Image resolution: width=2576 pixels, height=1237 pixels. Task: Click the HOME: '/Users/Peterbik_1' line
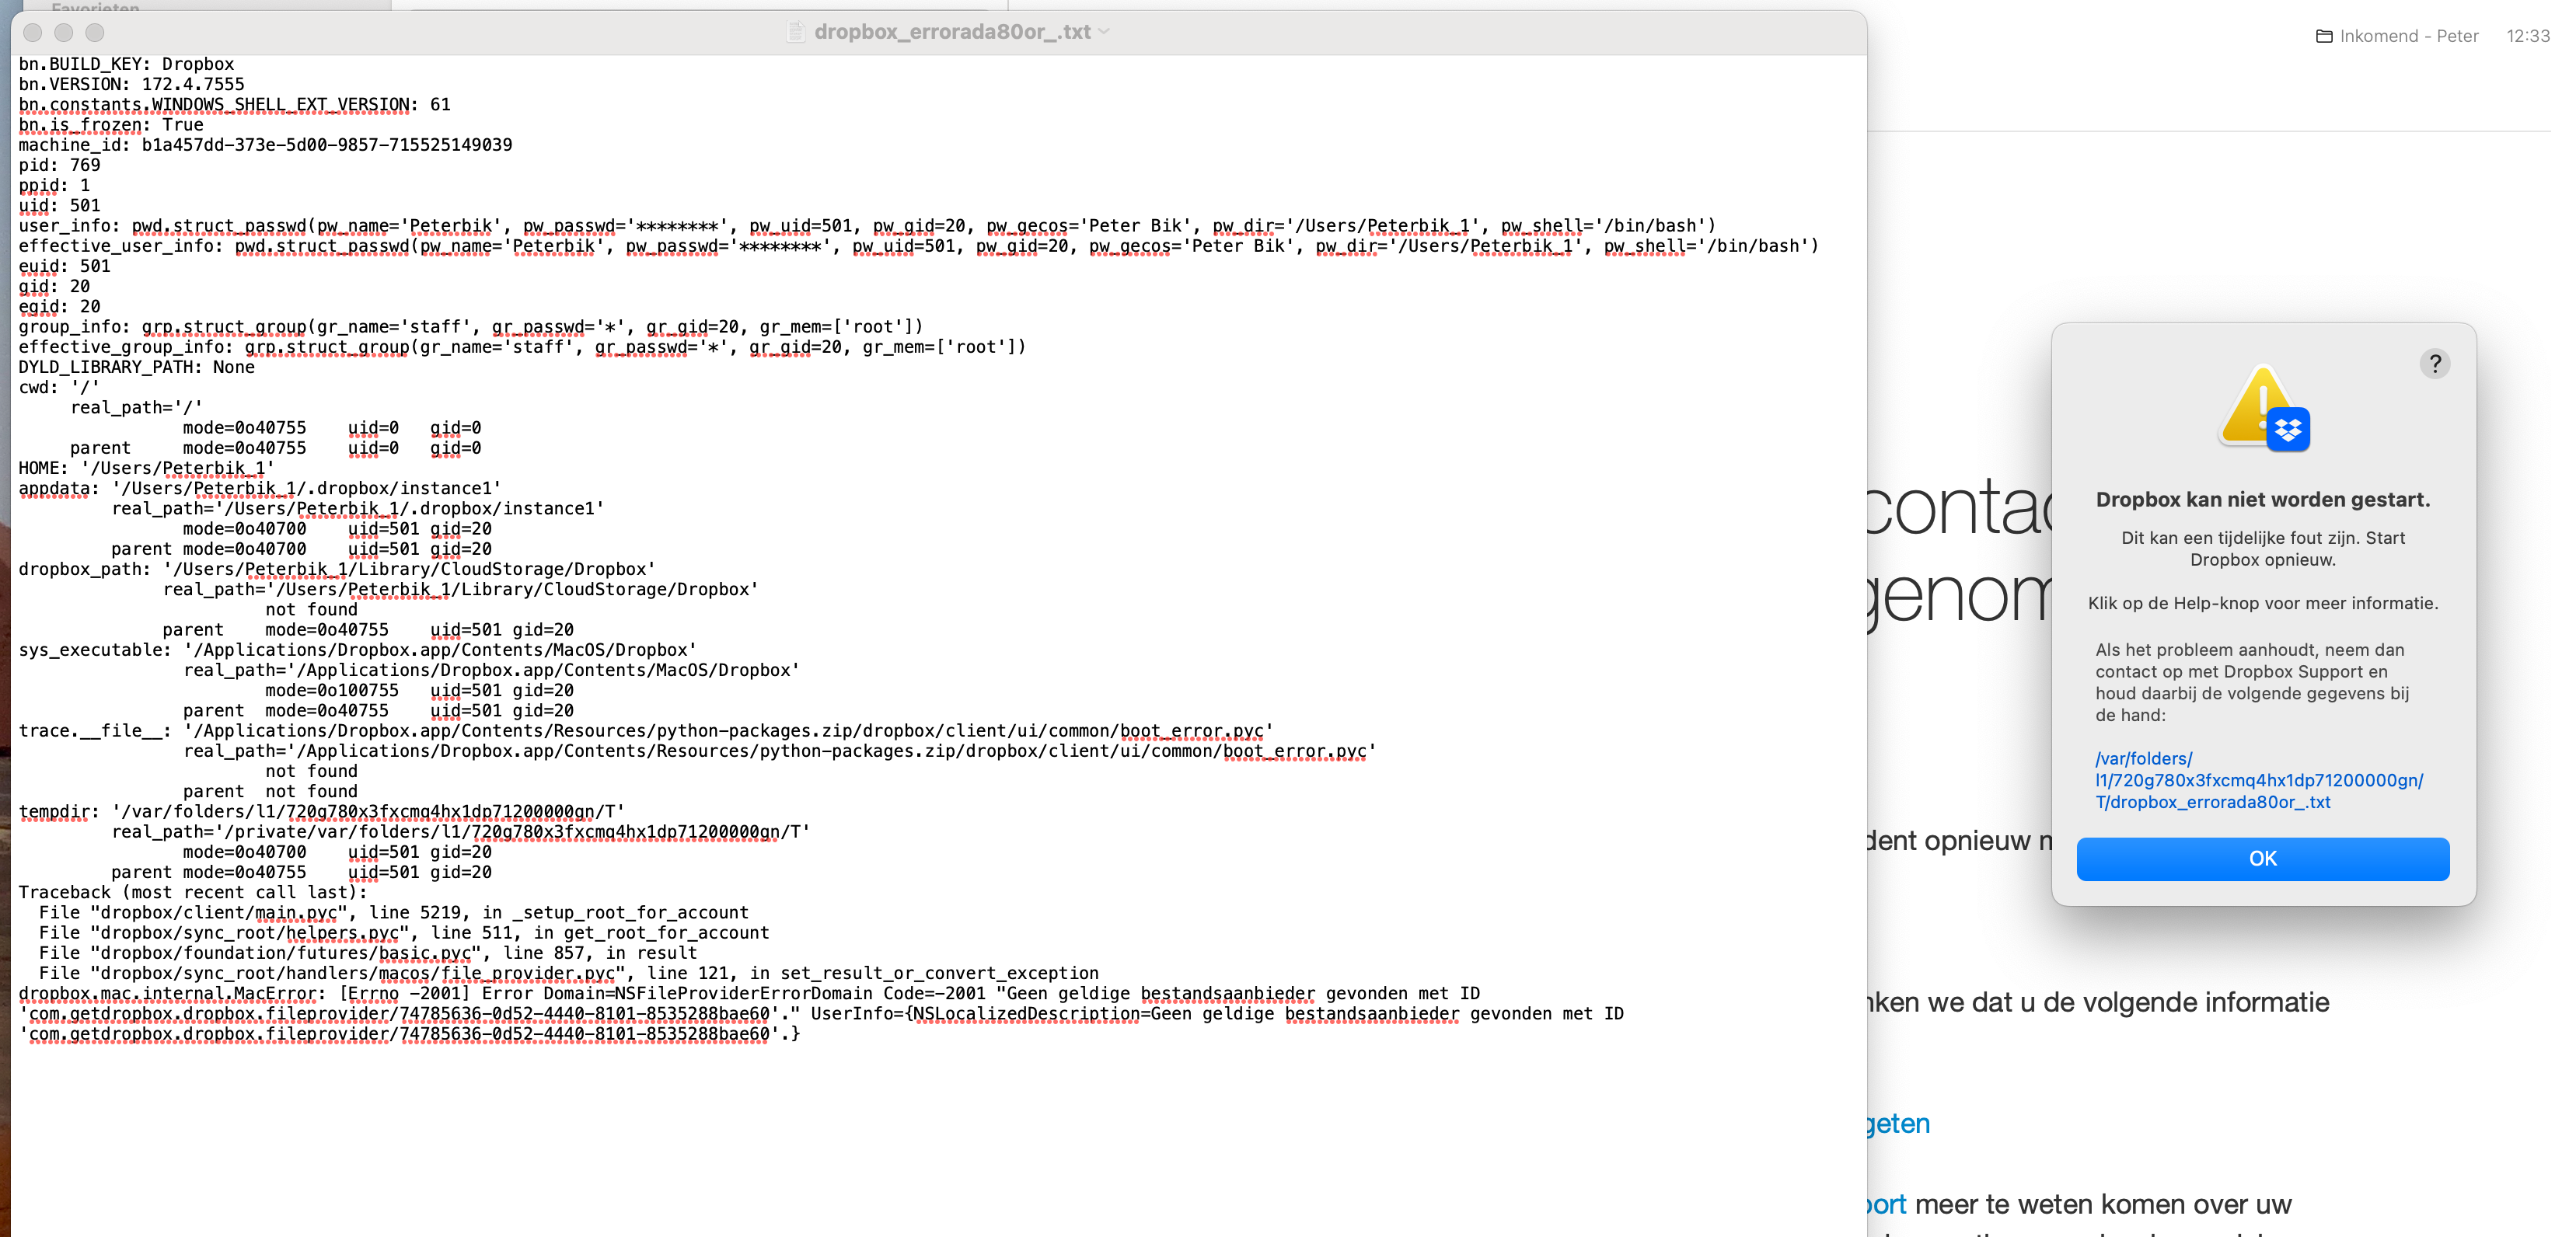146,468
